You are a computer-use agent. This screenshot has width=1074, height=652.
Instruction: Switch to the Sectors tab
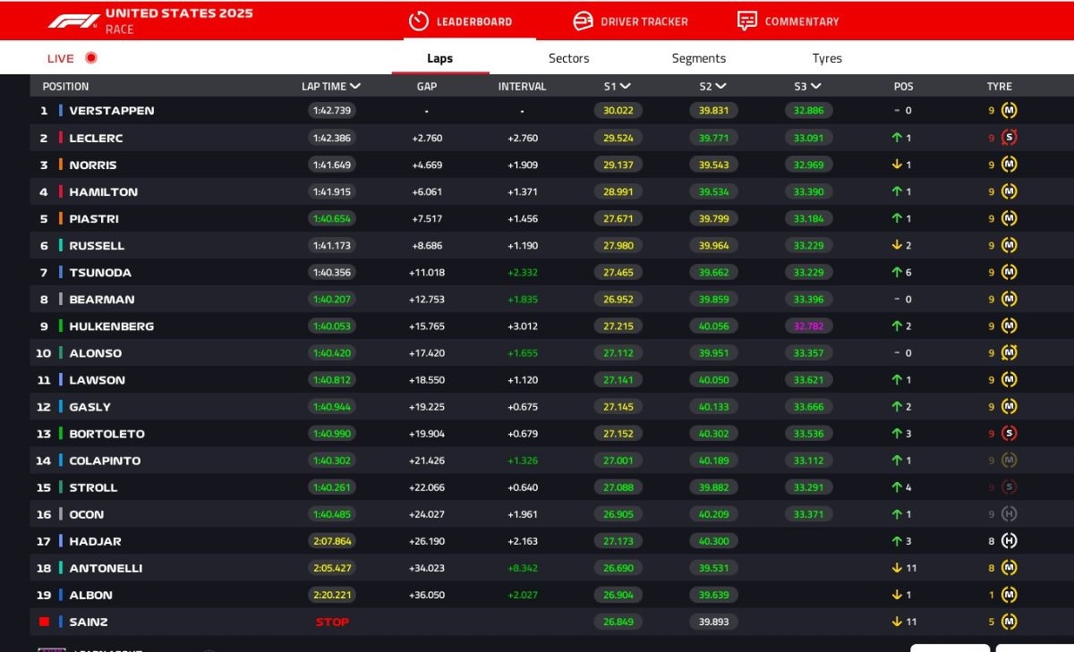(568, 58)
